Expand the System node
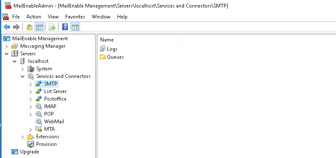336x158 pixels. coord(23,69)
